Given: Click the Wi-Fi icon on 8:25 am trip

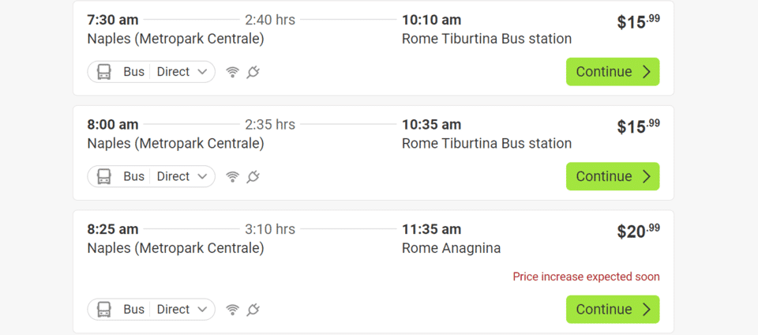Looking at the screenshot, I should (x=232, y=309).
